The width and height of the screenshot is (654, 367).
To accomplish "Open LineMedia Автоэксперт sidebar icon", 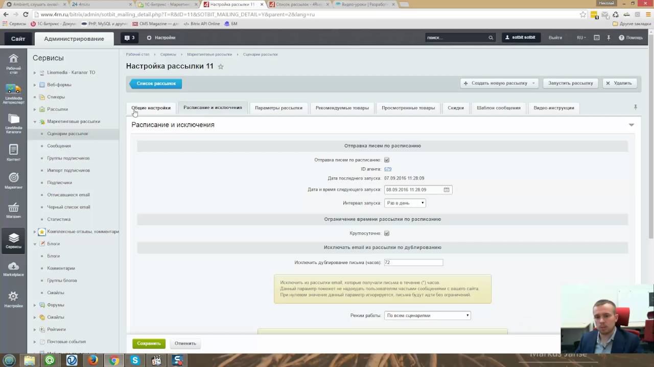I will coord(13,93).
